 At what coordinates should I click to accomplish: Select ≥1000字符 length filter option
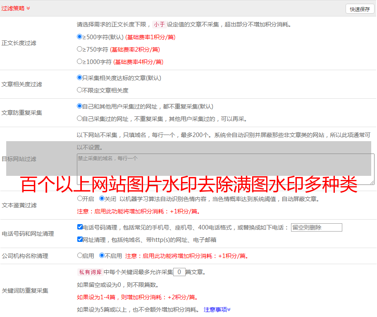80,62
